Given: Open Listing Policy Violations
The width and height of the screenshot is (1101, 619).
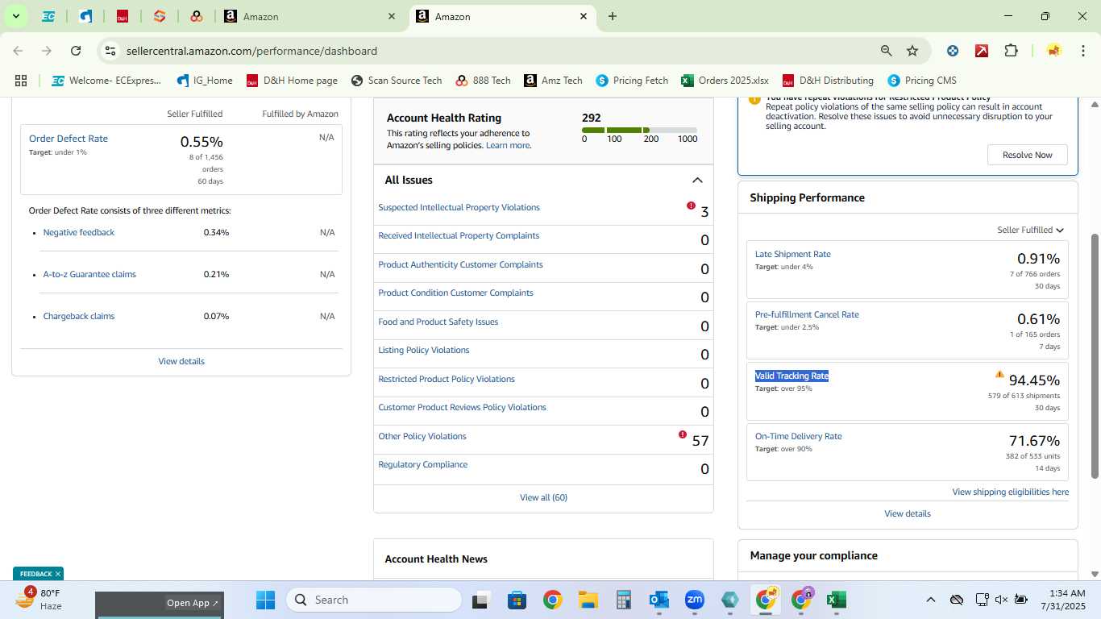Looking at the screenshot, I should 424,350.
